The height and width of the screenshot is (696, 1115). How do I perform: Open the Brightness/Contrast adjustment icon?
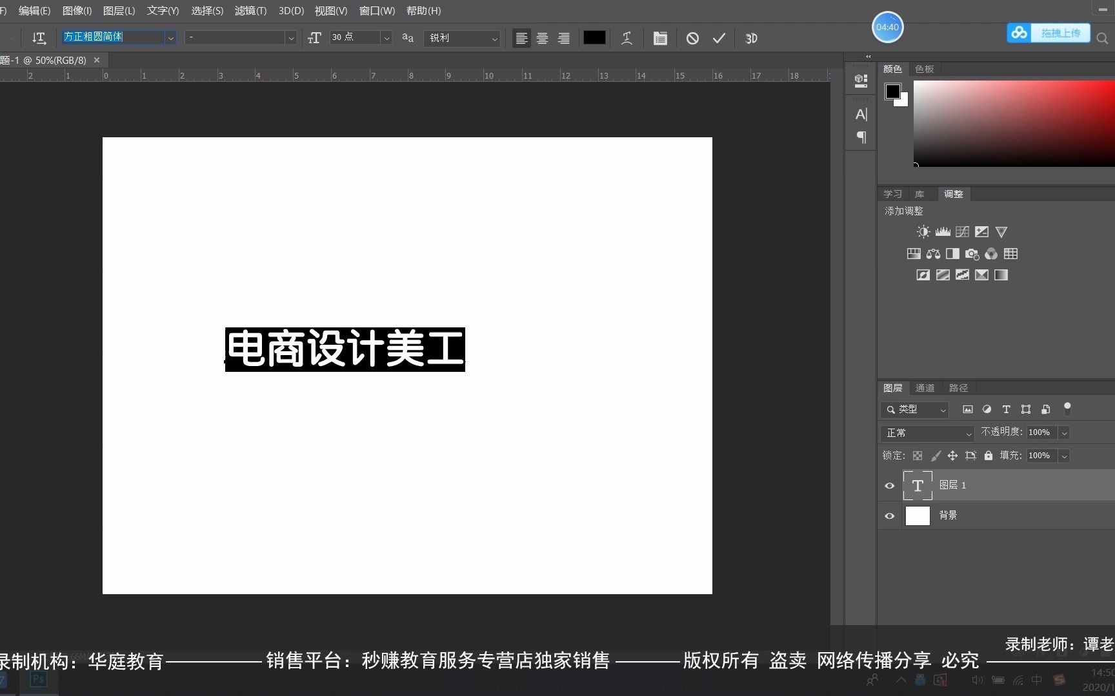(x=923, y=231)
